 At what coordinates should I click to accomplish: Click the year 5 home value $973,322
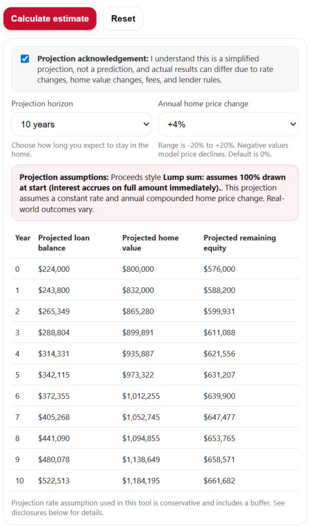(138, 375)
